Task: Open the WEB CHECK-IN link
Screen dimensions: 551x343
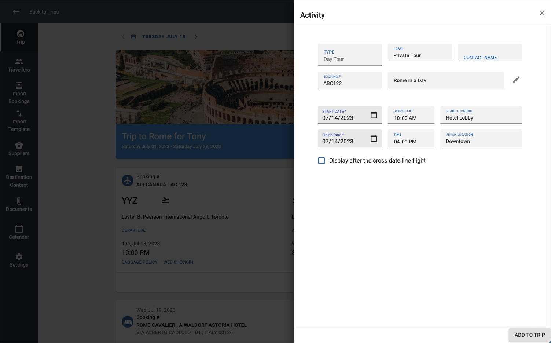Action: 178,262
